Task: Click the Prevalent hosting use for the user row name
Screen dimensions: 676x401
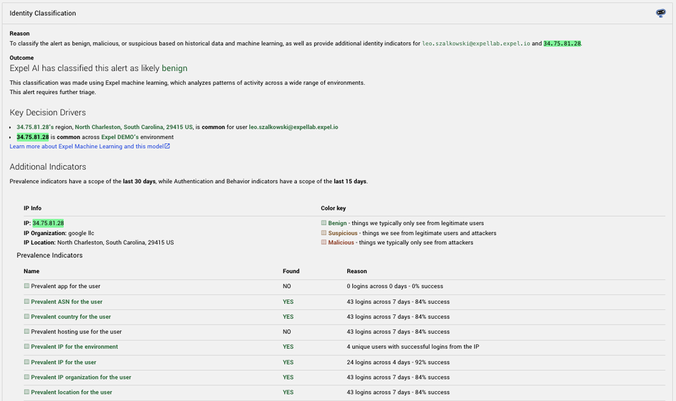Action: pos(76,331)
